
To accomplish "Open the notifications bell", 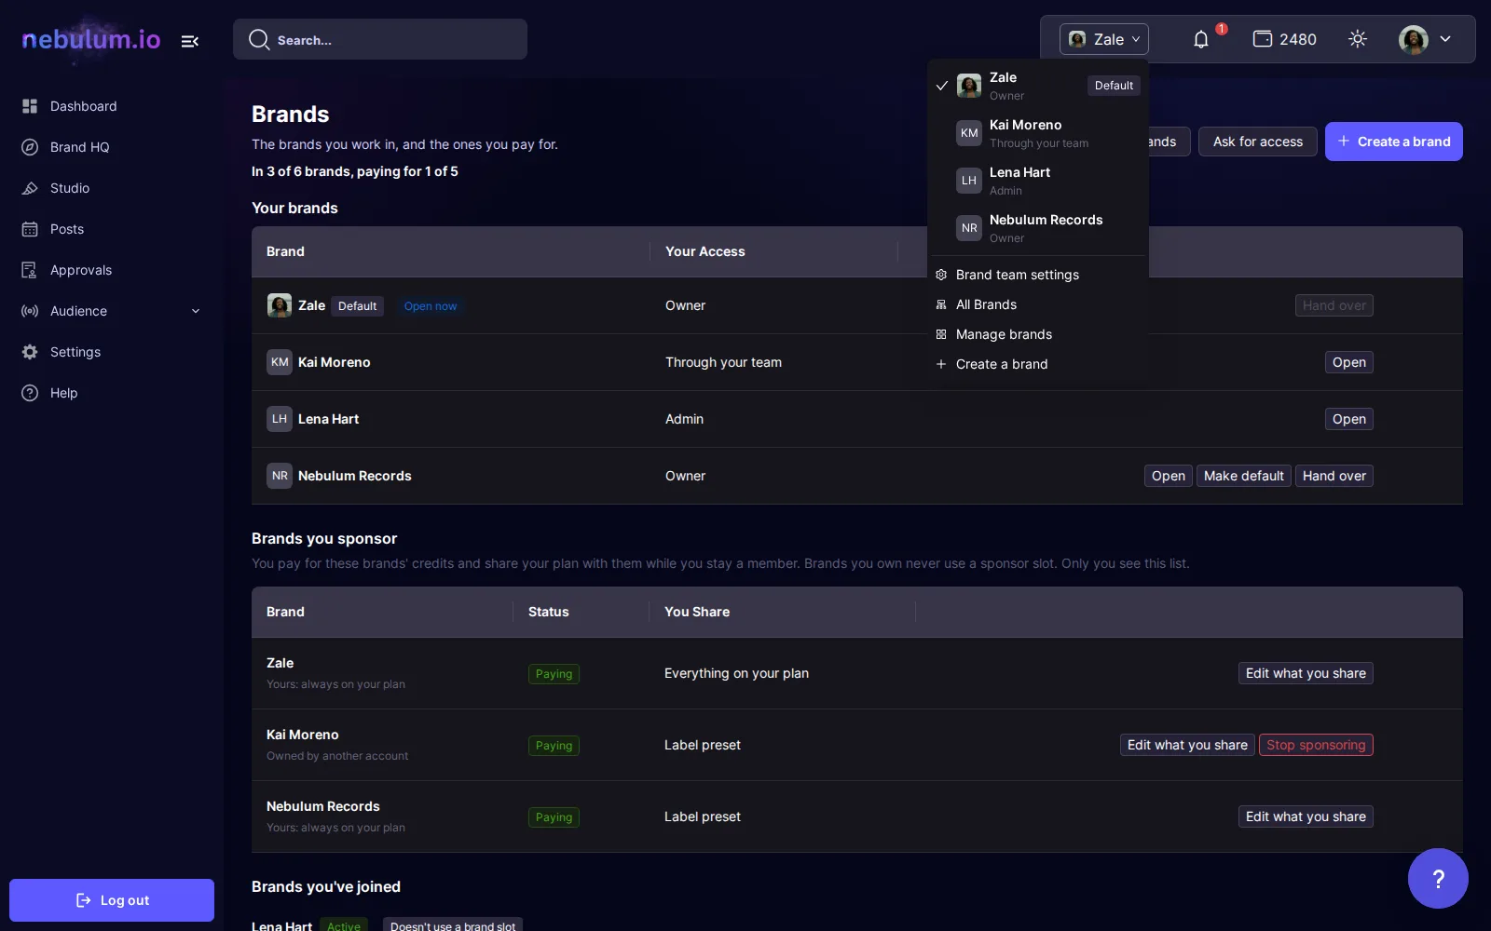I will click(x=1201, y=39).
